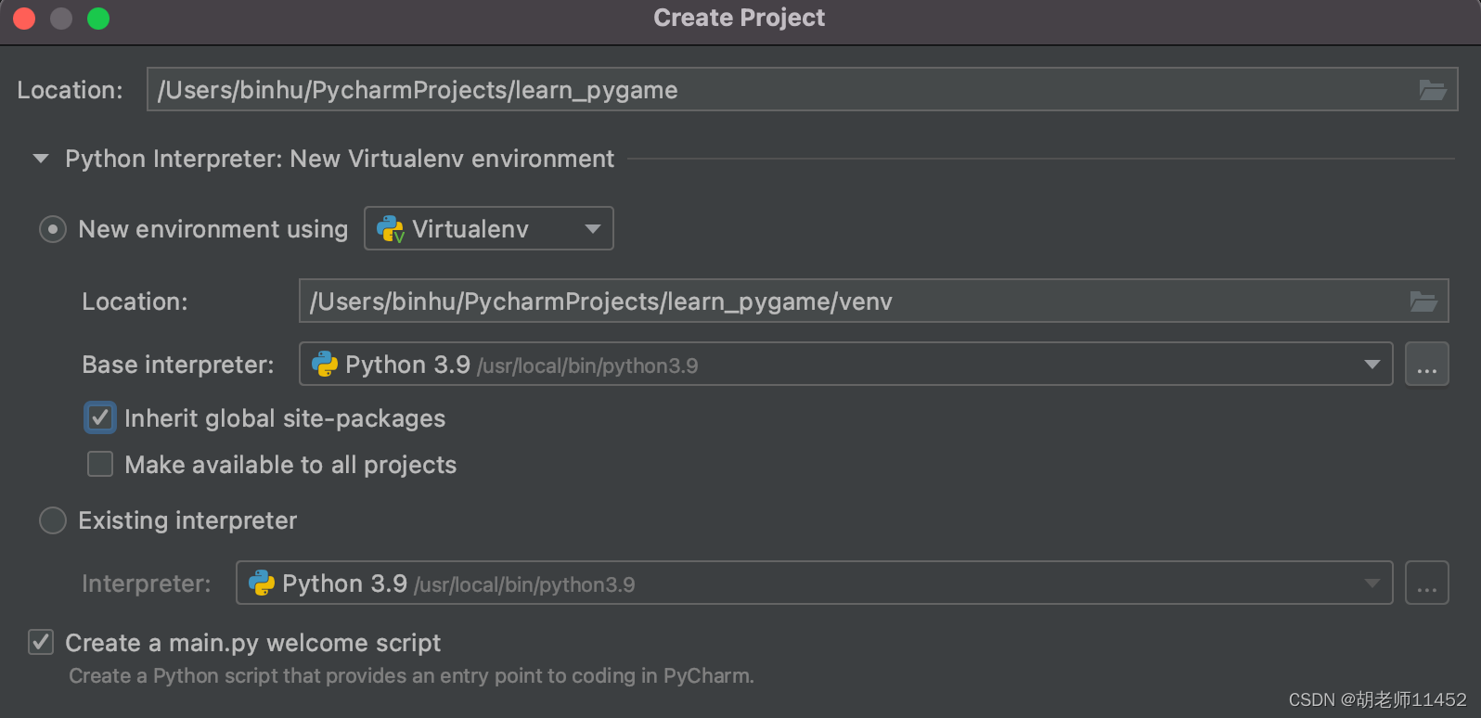Click the Create a main.py welcome script label
Image resolution: width=1481 pixels, height=718 pixels.
click(253, 643)
